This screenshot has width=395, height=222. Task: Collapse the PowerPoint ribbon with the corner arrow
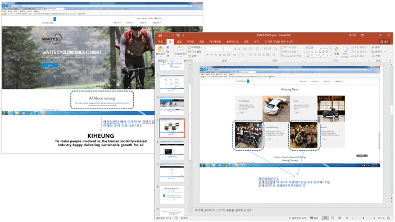click(390, 61)
